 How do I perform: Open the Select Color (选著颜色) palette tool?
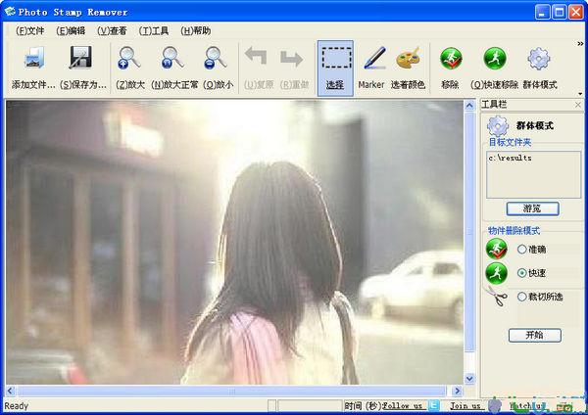(408, 58)
